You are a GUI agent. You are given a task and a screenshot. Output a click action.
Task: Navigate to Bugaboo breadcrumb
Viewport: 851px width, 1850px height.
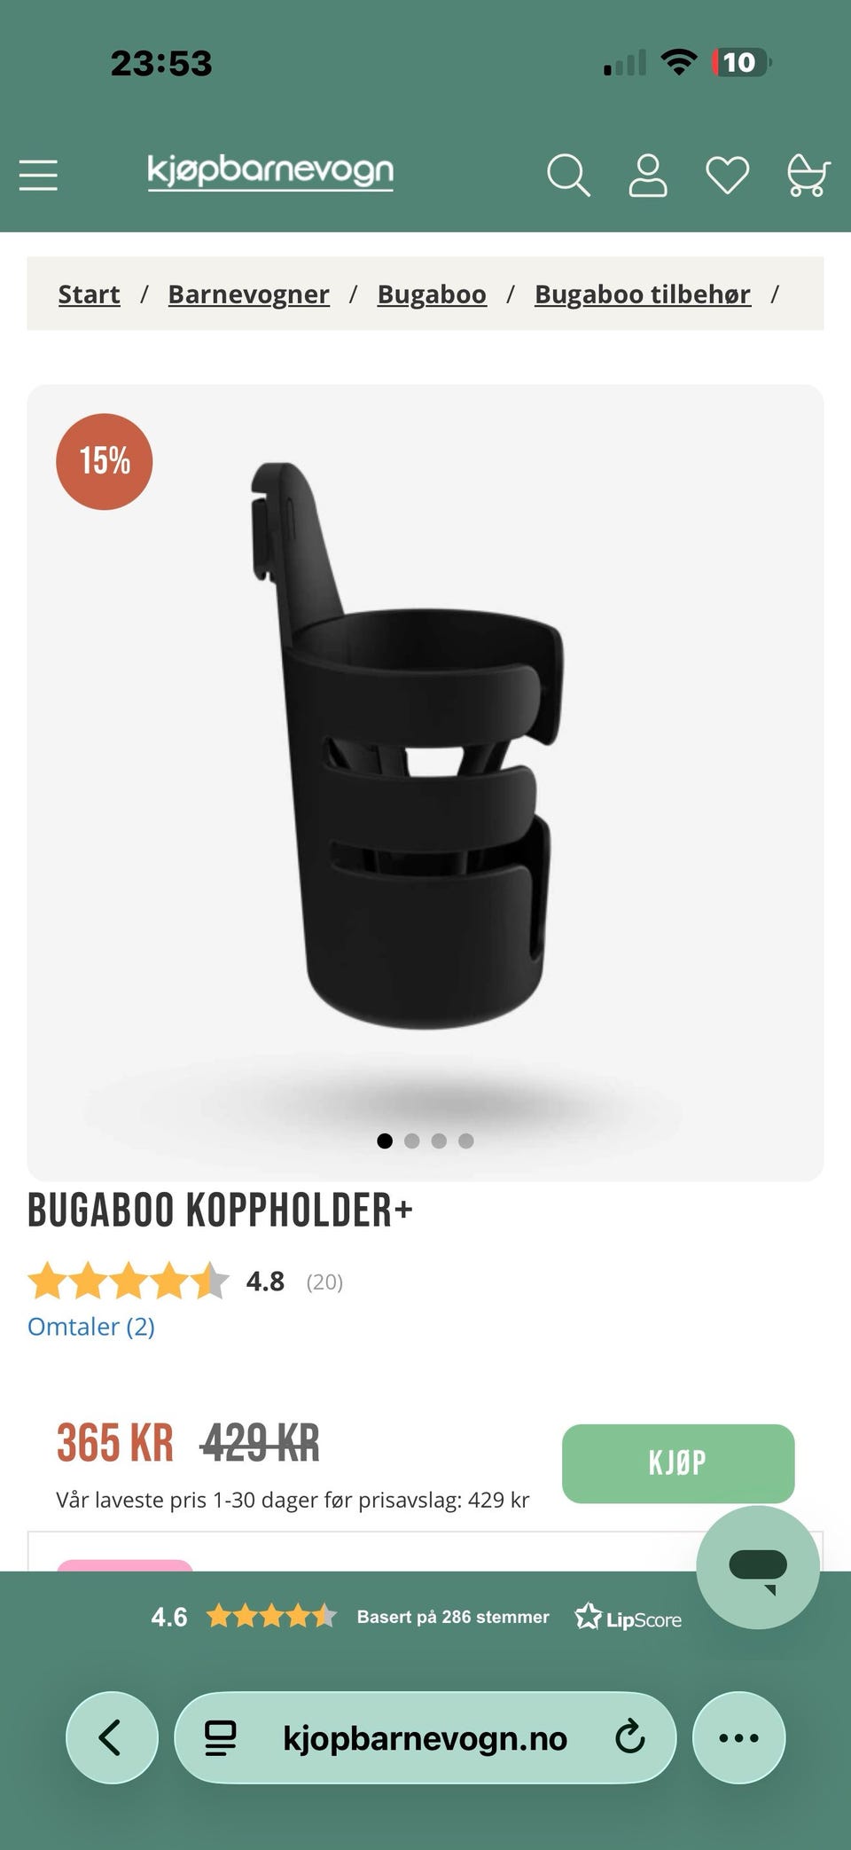[432, 294]
